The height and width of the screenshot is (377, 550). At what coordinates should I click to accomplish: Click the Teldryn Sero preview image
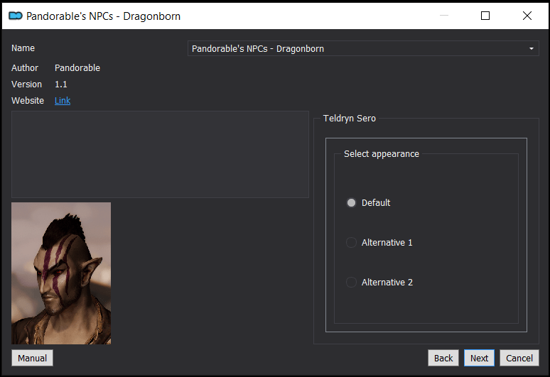point(61,273)
